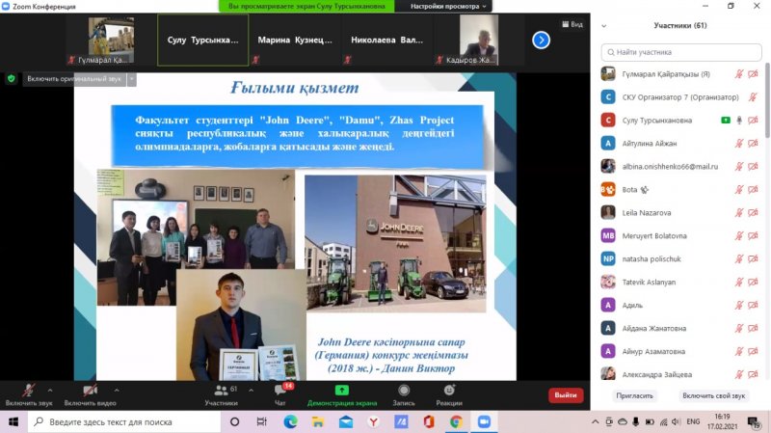Toggle muted mic icon for Гулмарал Қайратқызы
Image resolution: width=771 pixels, height=433 pixels.
click(x=739, y=74)
